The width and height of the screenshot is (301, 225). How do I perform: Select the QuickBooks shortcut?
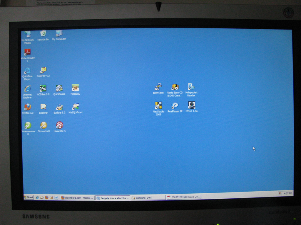59,90
